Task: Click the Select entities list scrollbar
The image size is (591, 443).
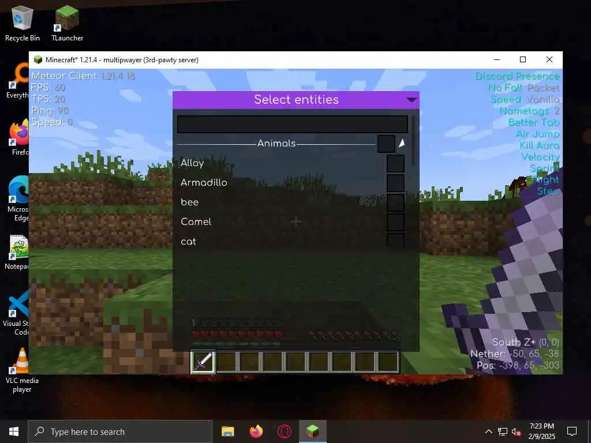Action: [x=414, y=141]
